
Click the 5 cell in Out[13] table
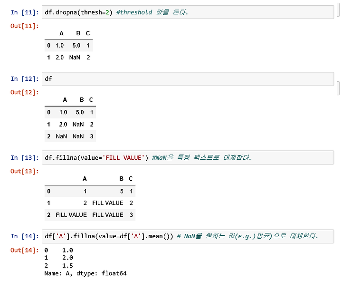point(122,192)
